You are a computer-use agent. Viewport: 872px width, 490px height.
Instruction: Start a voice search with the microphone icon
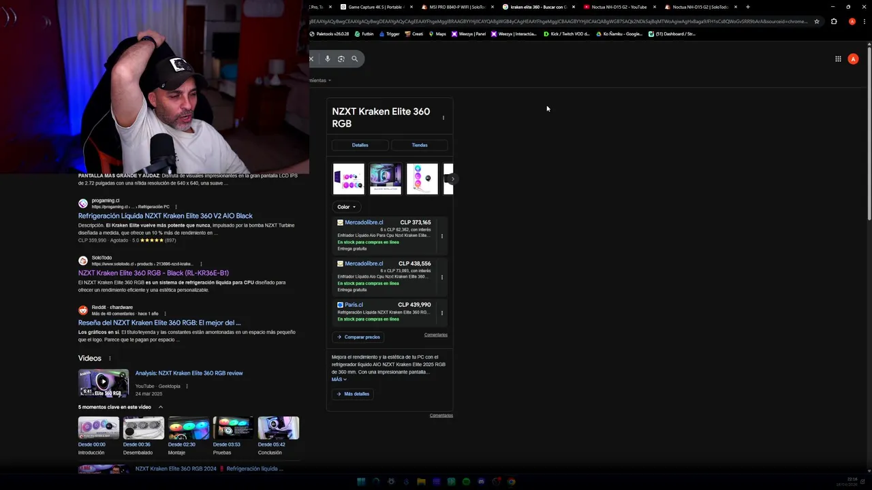328,59
